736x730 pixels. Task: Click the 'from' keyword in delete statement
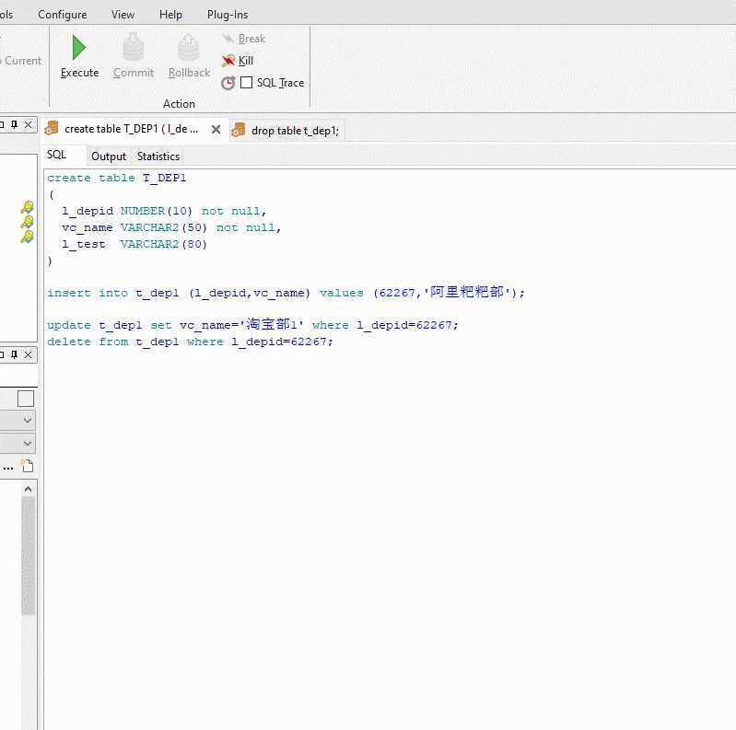(x=113, y=342)
